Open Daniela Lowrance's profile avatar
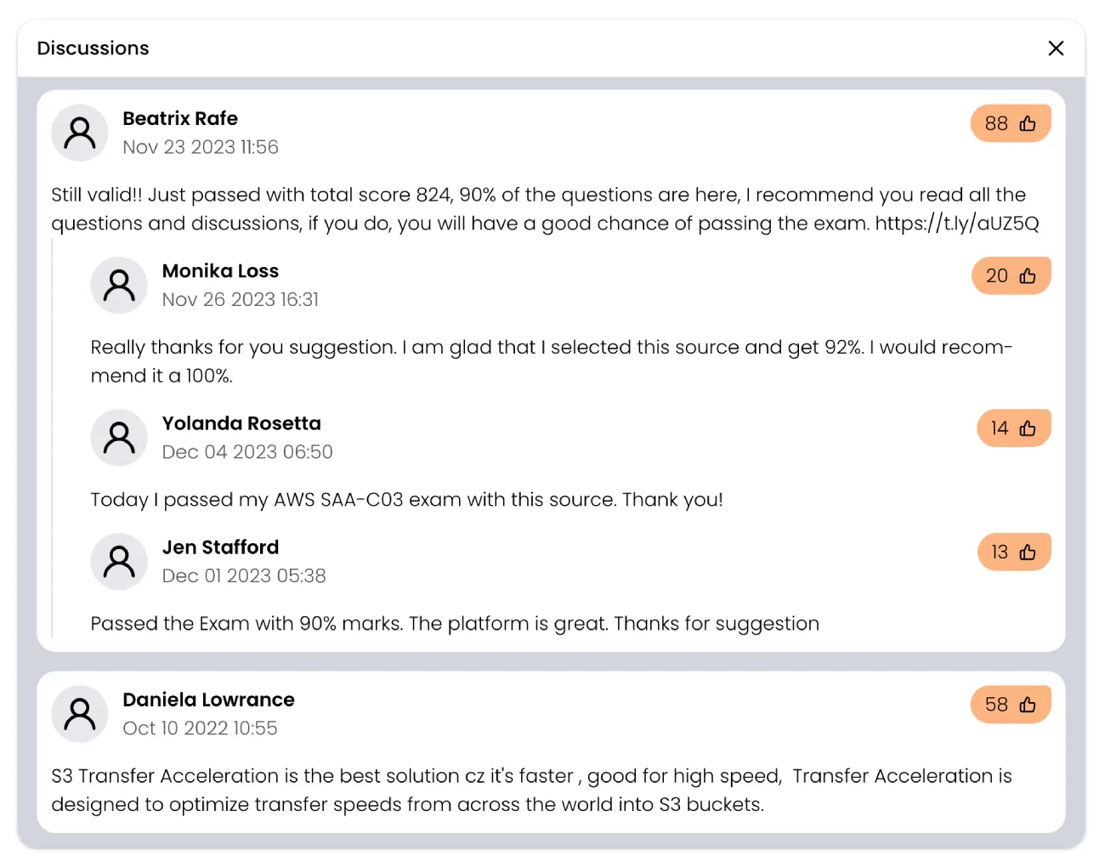This screenshot has width=1105, height=867. [80, 714]
